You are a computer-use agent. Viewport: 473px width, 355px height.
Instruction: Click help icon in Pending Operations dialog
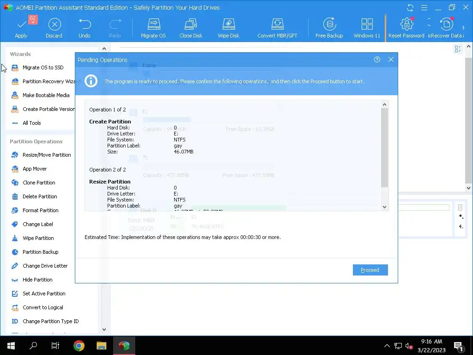coord(377,60)
